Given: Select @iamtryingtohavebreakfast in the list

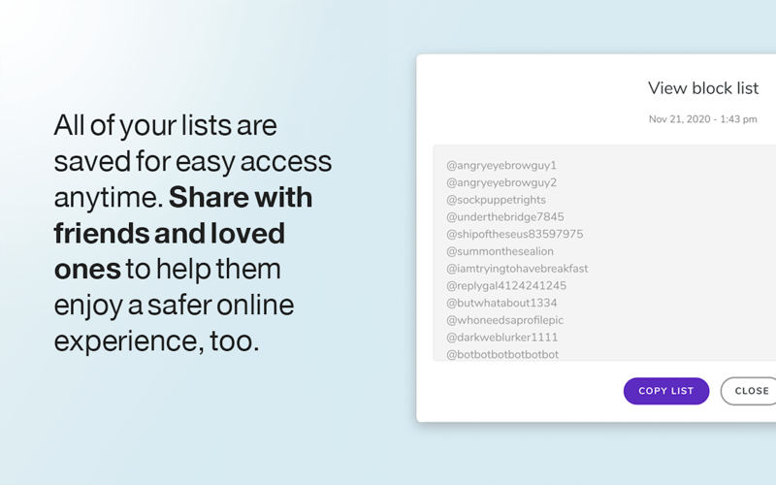Looking at the screenshot, I should (517, 269).
